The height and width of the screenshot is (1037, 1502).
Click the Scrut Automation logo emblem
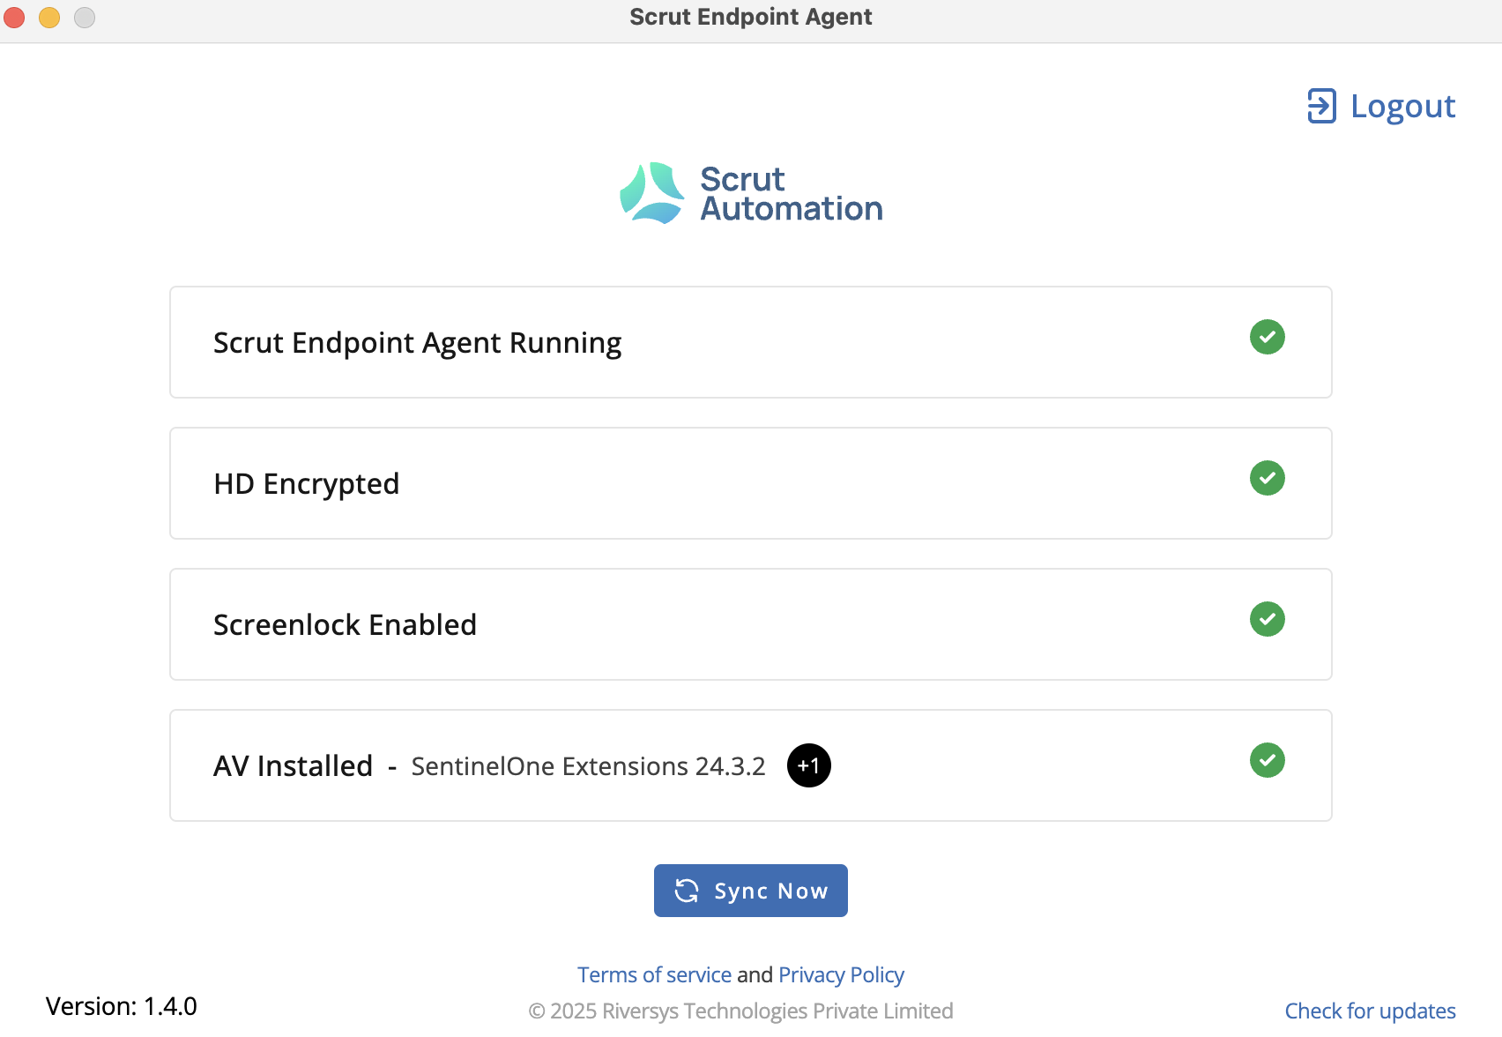tap(652, 193)
